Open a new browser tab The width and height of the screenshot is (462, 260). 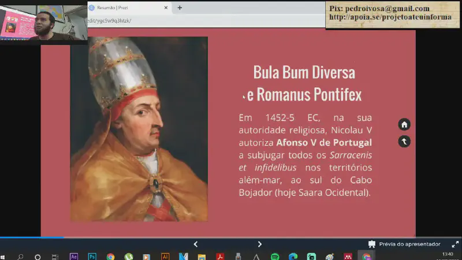(180, 8)
